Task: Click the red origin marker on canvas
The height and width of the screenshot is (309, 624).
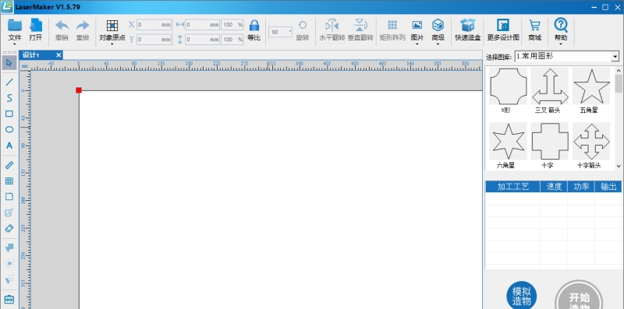Action: (79, 90)
